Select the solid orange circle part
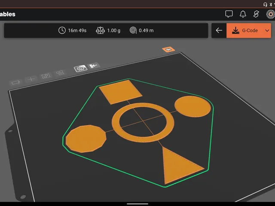This screenshot has width=275, height=206. 192,106
